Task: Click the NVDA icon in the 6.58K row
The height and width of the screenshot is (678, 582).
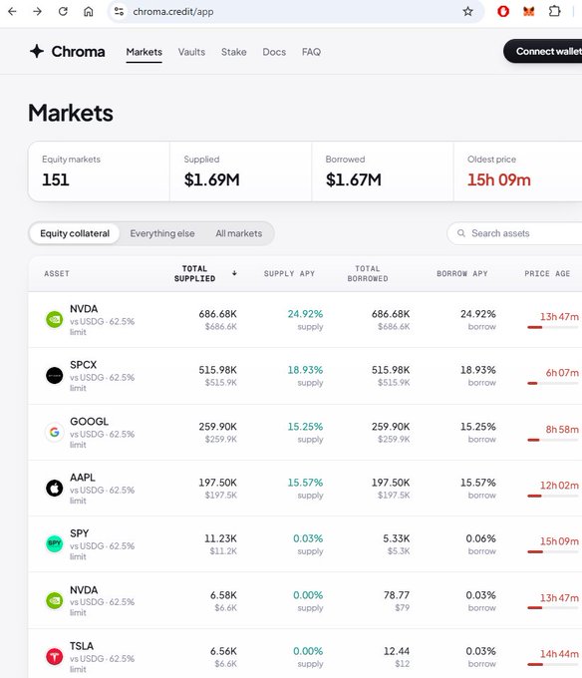Action: (x=55, y=600)
